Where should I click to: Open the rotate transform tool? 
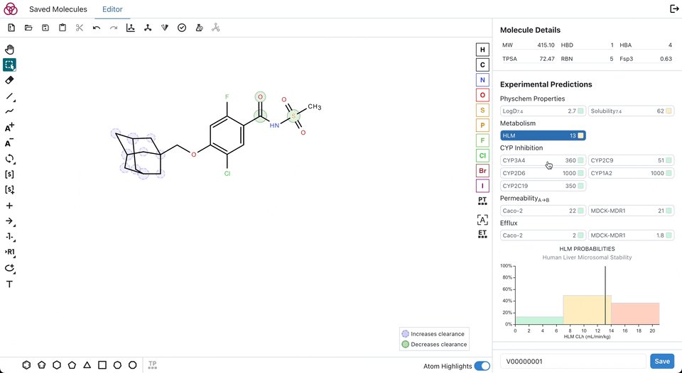click(x=9, y=159)
